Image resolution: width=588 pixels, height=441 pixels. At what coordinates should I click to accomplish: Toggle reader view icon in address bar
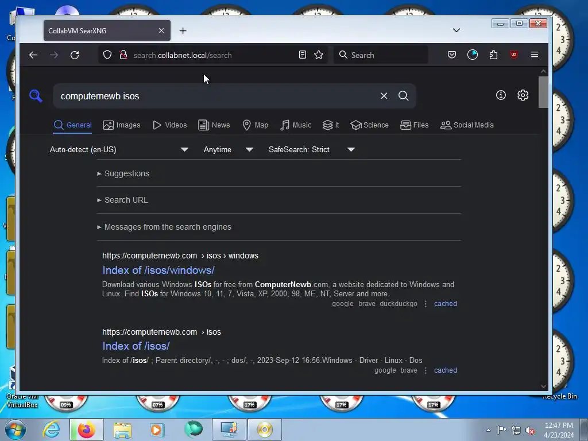(302, 55)
